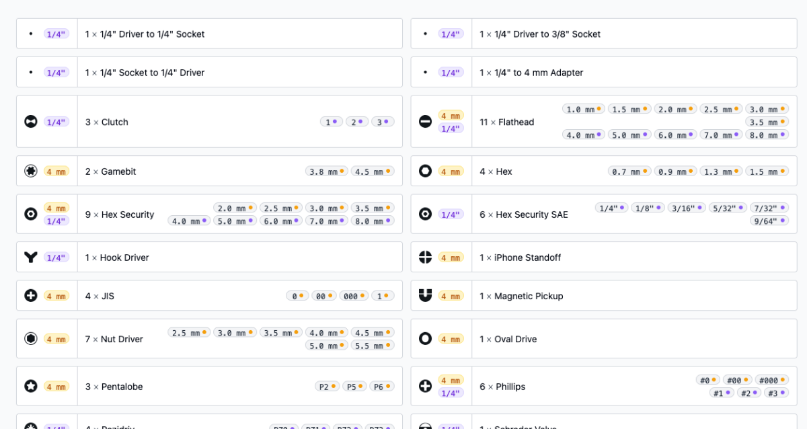Image resolution: width=807 pixels, height=429 pixels.
Task: Select the Nut Driver icon
Action: [30, 339]
